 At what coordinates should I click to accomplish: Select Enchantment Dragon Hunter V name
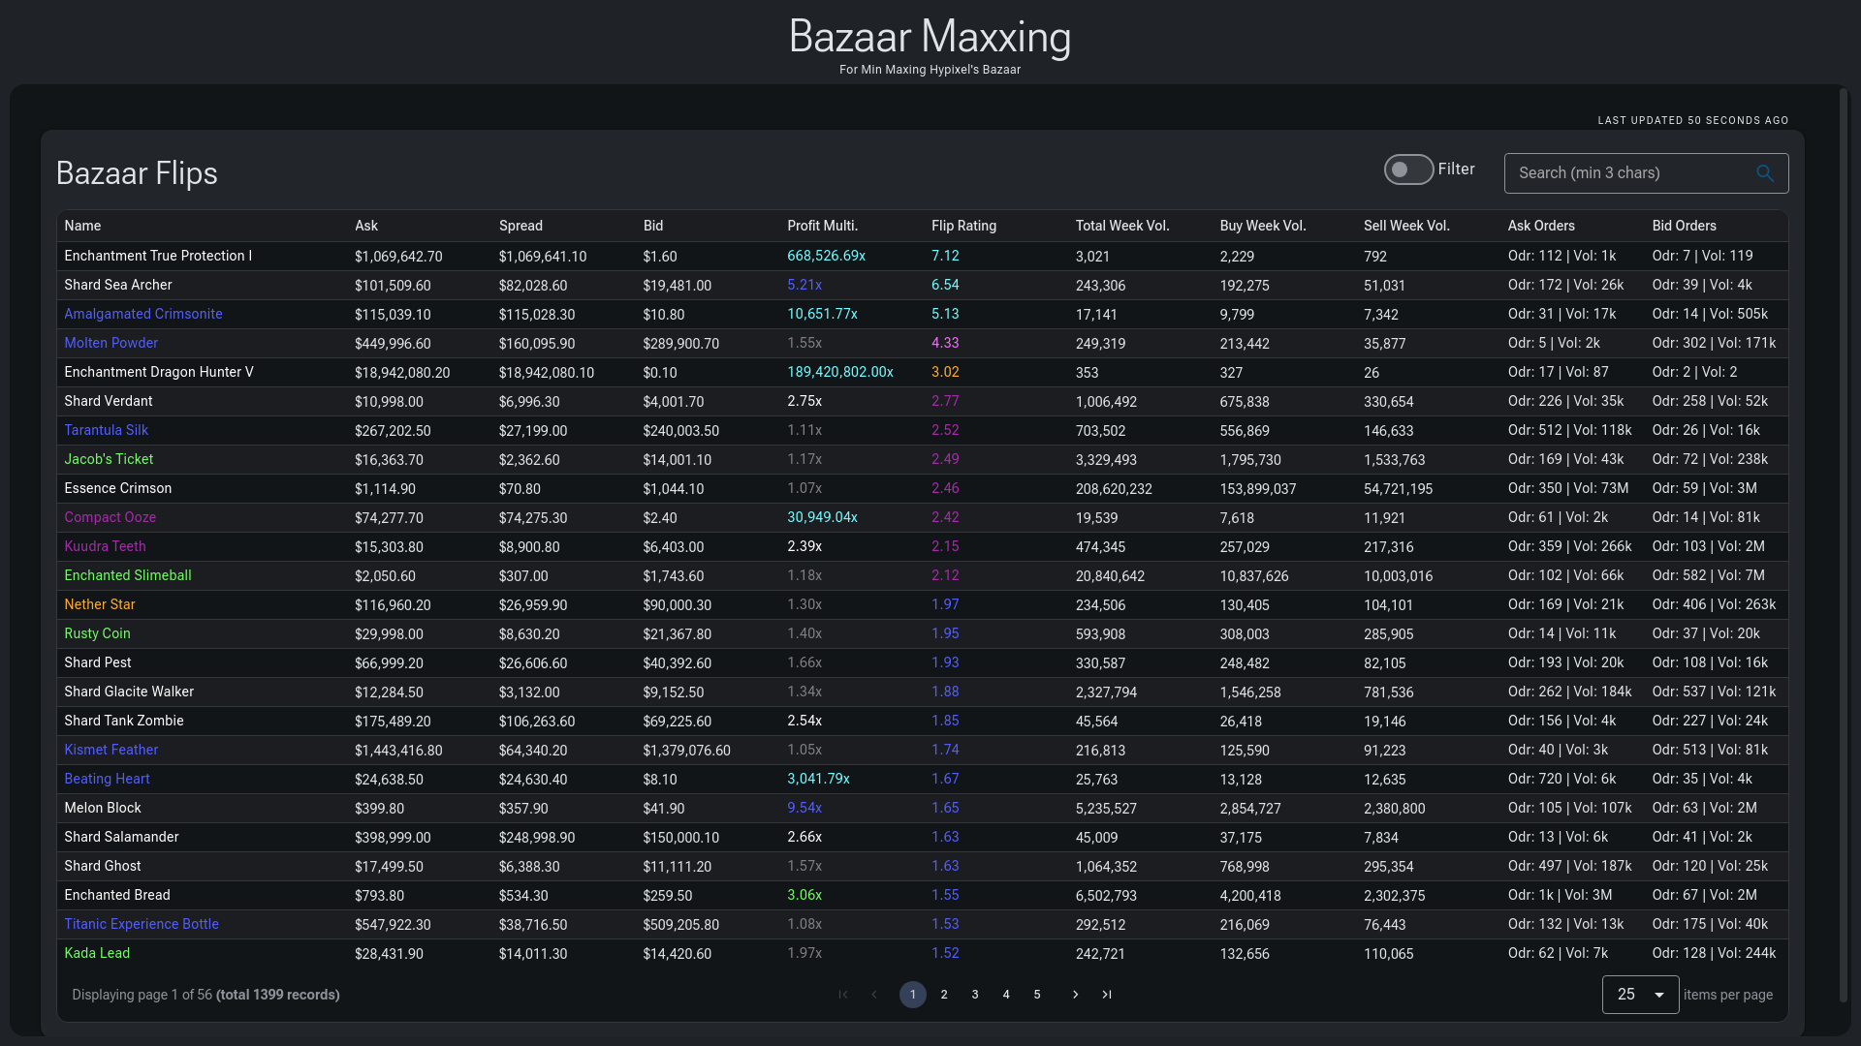tap(158, 372)
